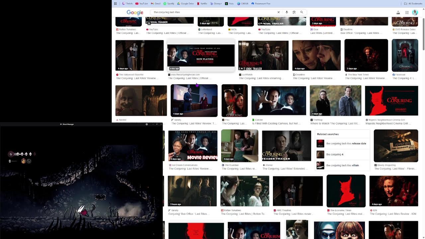This screenshot has width=425, height=239.
Task: Click the Discord 'Direct Messages' window title
Action: coord(67,124)
